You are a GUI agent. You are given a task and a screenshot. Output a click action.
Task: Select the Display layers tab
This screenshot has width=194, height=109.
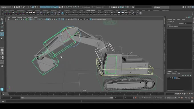tap(169, 71)
